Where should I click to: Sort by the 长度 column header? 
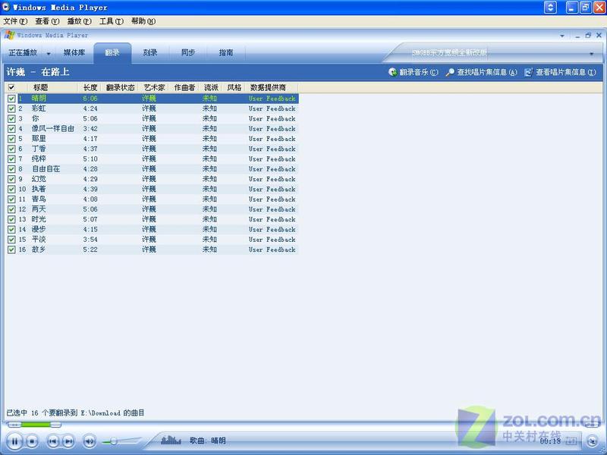[90, 87]
